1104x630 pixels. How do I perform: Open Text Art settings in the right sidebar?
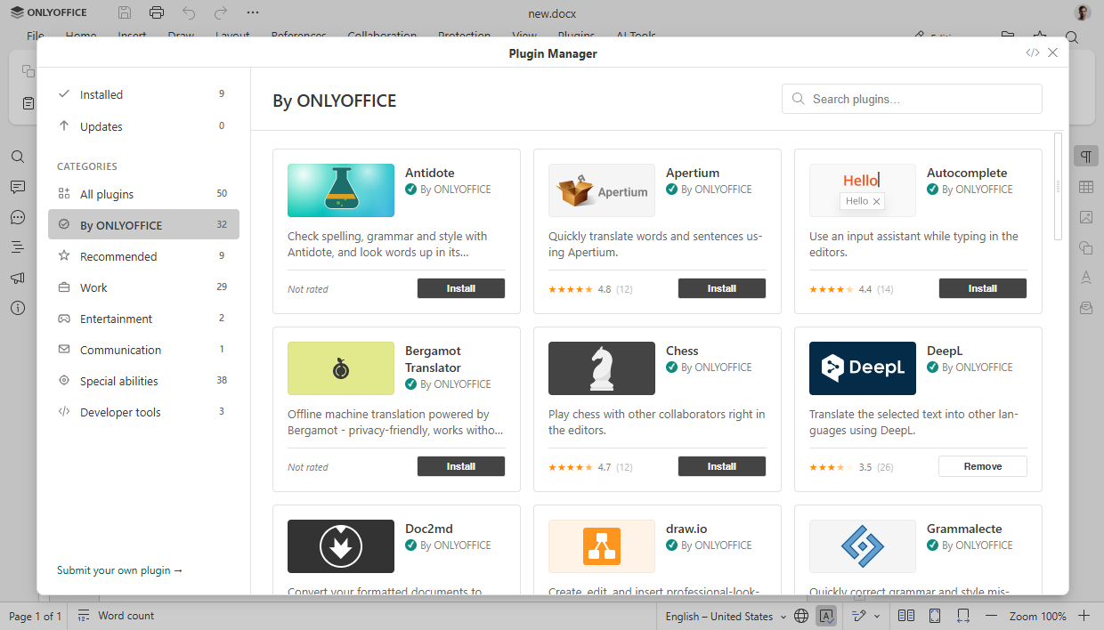(x=1086, y=278)
